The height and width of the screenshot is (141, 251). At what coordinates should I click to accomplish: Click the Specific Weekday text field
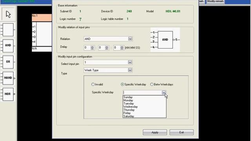(142, 92)
